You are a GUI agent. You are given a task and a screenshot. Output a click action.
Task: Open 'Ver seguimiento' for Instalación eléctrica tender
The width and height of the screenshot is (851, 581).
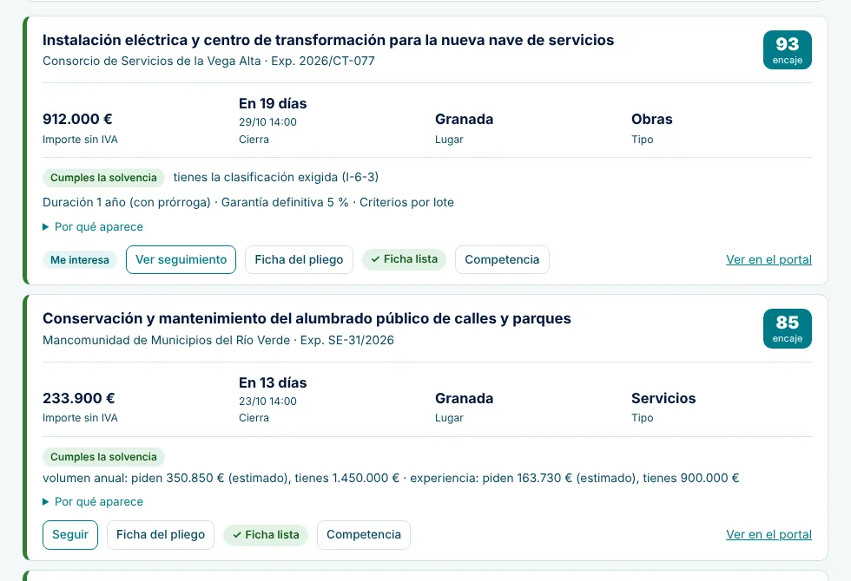click(x=181, y=259)
